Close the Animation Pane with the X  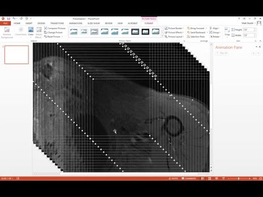pos(260,47)
